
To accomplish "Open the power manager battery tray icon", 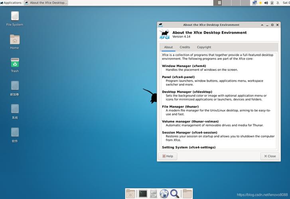I will tap(272, 3).
